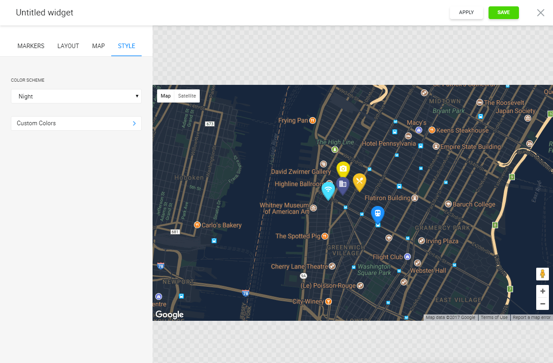Click the yellow camera map marker
553x363 pixels.
(x=343, y=169)
